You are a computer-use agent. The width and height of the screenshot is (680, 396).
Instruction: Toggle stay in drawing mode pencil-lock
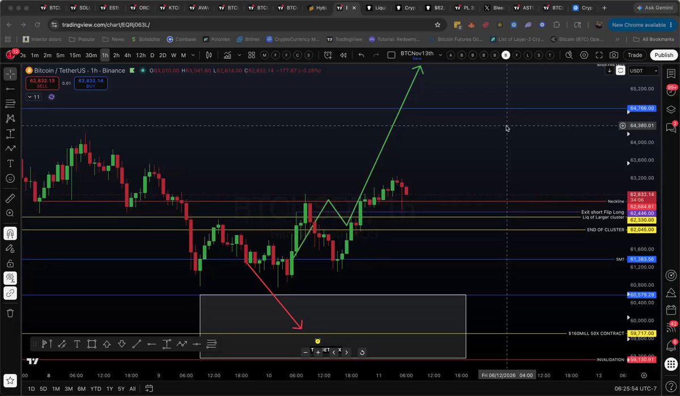[10, 248]
